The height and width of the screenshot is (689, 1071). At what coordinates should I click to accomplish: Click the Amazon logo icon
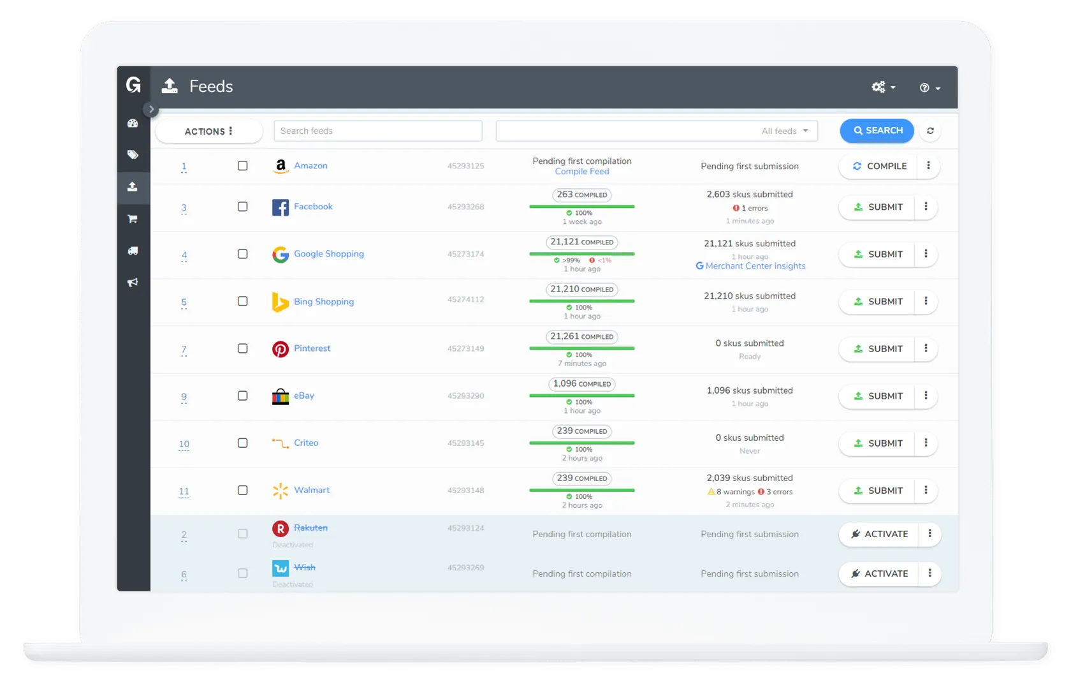280,166
